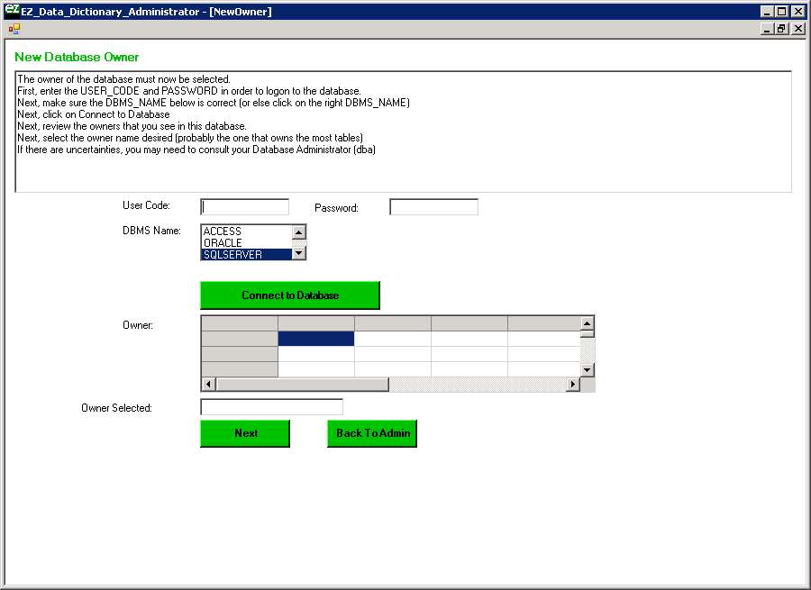Focus the Password input box
The height and width of the screenshot is (590, 811).
pos(433,207)
